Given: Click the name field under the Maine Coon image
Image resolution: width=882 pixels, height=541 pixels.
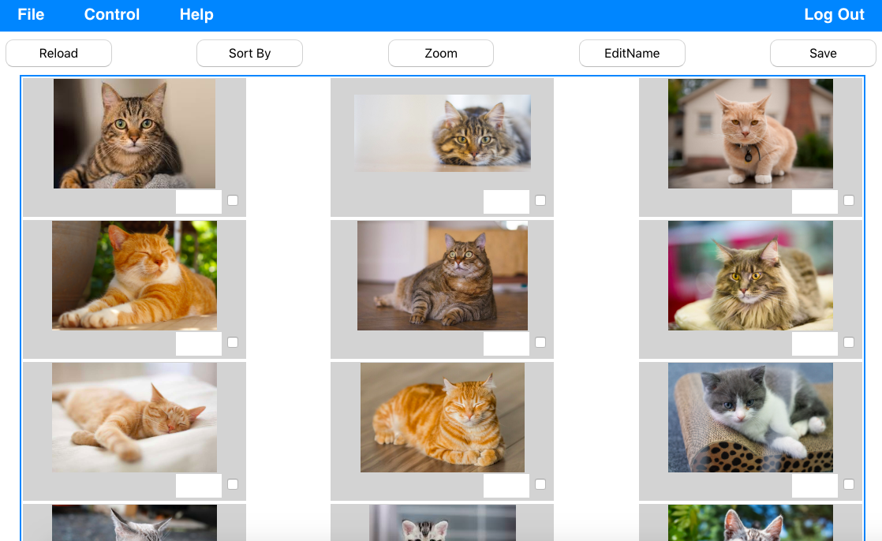Looking at the screenshot, I should coord(815,344).
